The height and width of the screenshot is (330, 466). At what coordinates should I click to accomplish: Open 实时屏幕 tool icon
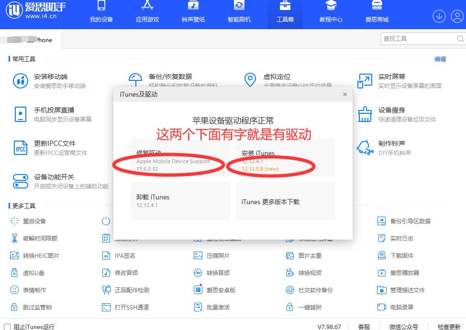(x=365, y=81)
